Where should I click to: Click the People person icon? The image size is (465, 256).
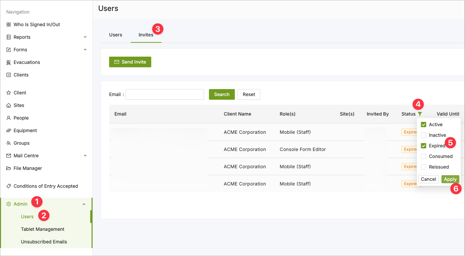9,118
